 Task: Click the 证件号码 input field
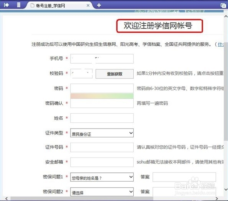[x=102, y=147]
